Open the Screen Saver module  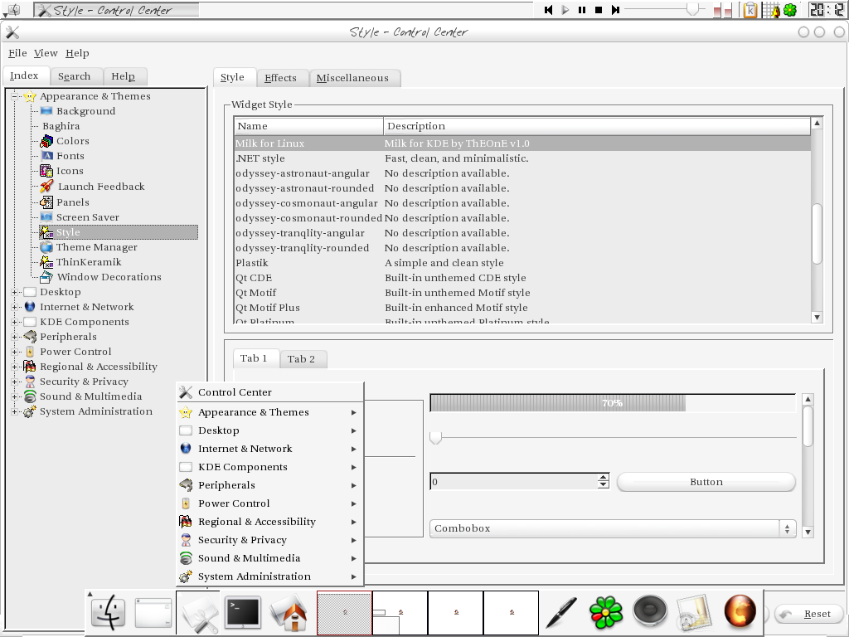point(88,217)
